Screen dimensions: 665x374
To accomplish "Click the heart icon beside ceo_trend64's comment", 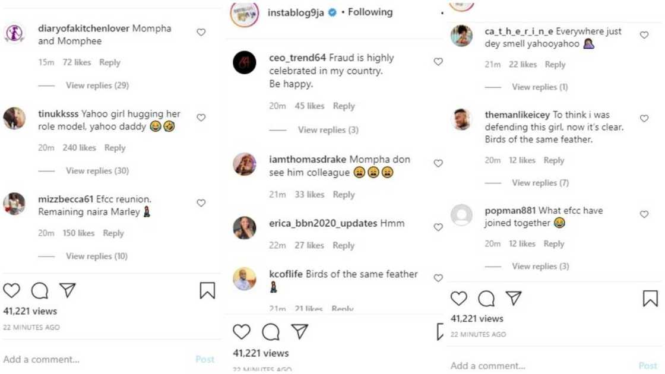I will tap(438, 61).
